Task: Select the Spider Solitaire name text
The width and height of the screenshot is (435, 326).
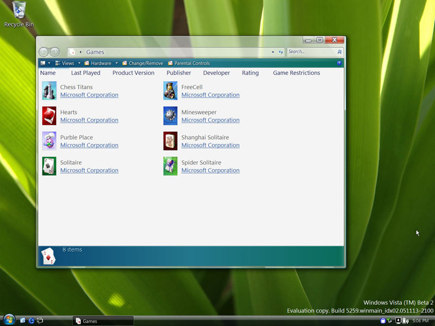Action: [201, 162]
